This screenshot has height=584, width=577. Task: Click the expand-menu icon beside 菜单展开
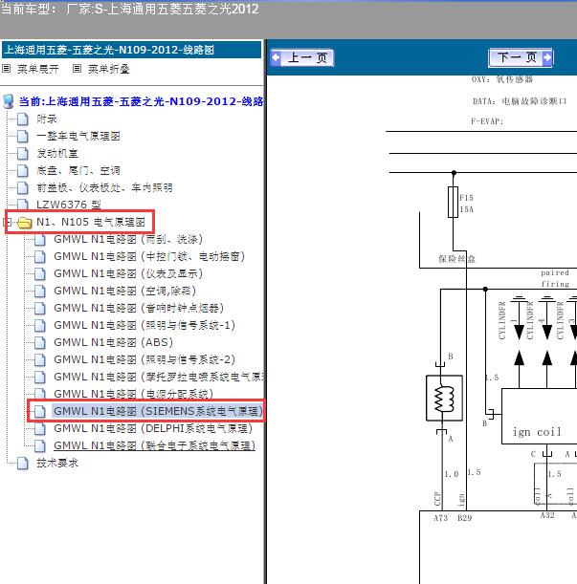pyautogui.click(x=6, y=69)
